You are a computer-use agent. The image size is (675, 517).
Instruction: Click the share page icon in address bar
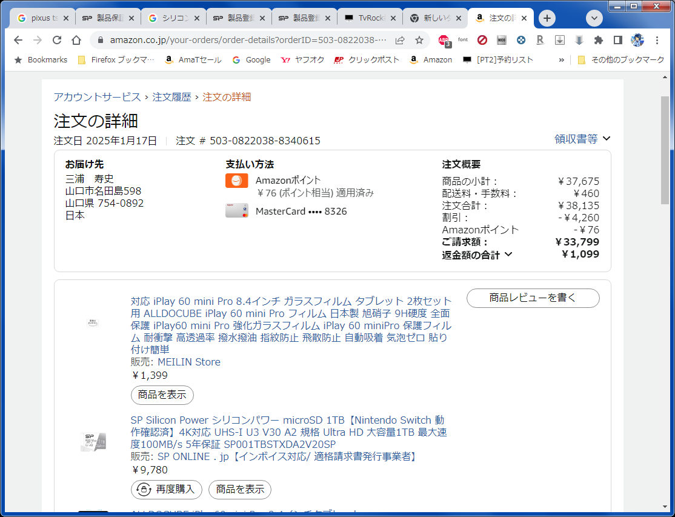400,40
